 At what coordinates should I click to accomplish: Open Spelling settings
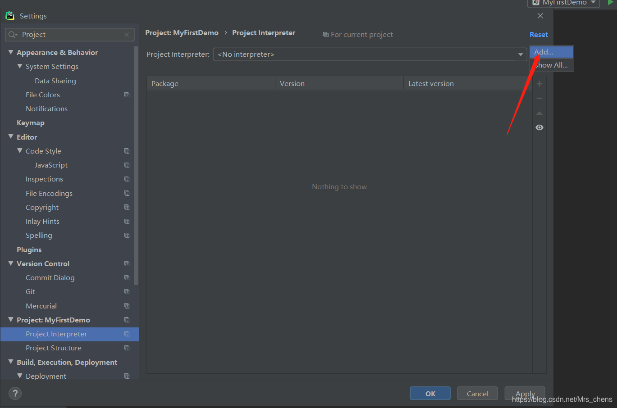[x=39, y=235]
